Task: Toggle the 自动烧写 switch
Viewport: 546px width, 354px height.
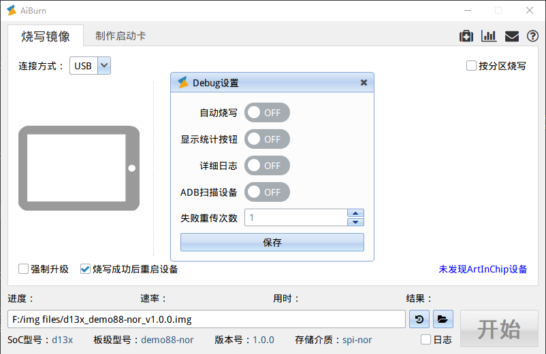Action: (267, 113)
